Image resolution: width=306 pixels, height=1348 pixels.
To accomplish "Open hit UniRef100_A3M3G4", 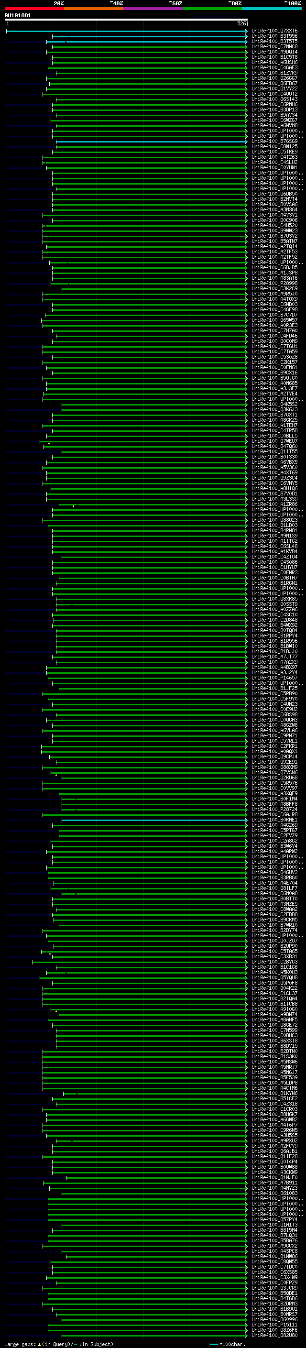I will 274,209.
